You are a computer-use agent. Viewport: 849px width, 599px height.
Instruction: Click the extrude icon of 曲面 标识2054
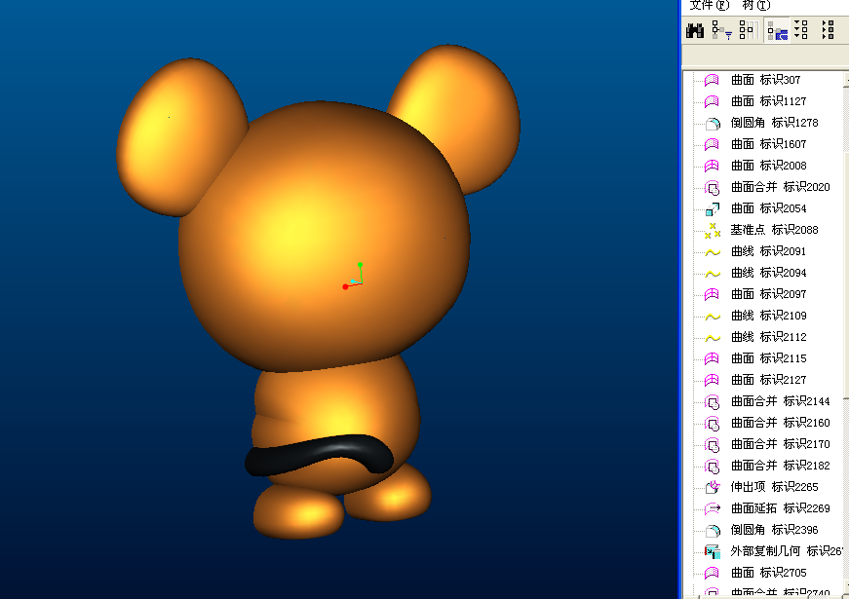pos(713,208)
